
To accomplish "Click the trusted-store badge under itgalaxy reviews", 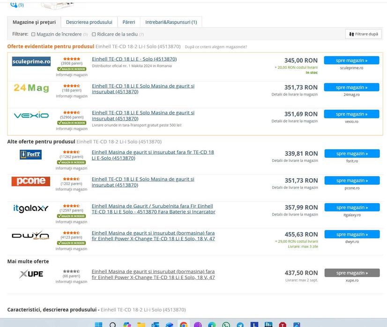I will click(71, 216).
